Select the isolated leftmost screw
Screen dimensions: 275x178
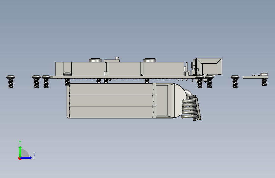(11, 82)
